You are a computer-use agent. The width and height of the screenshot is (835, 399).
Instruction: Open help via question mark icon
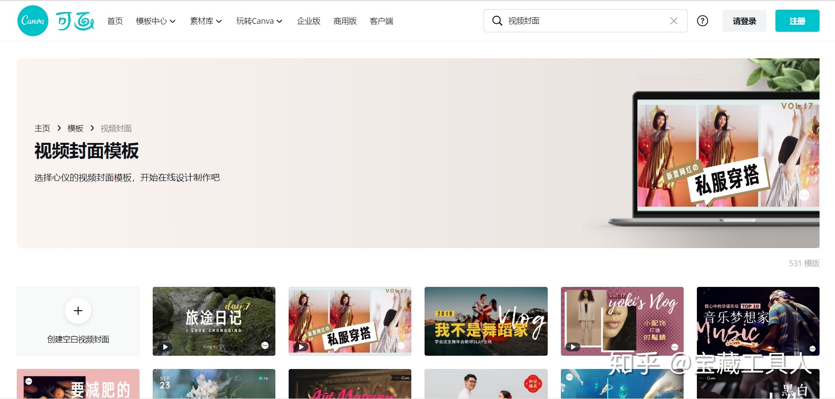(x=702, y=21)
